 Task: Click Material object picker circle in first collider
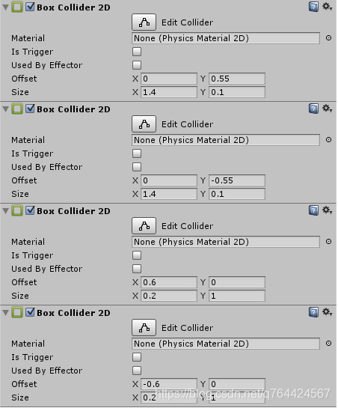pyautogui.click(x=328, y=38)
